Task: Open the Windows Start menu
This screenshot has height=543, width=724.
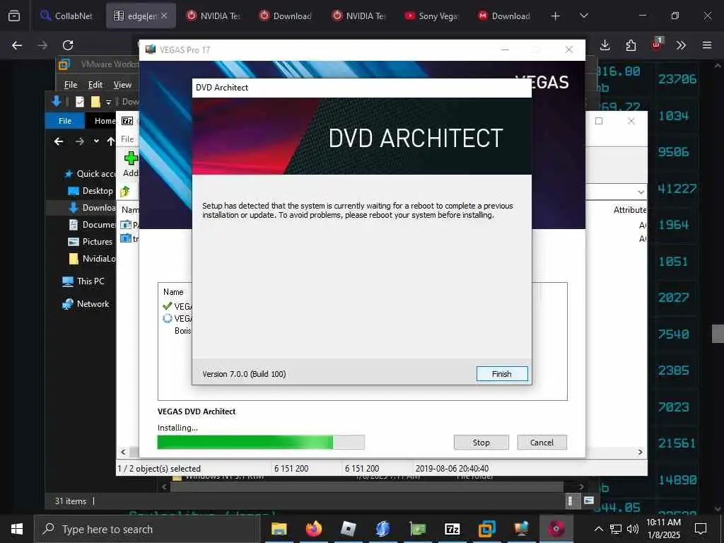Action: click(17, 529)
